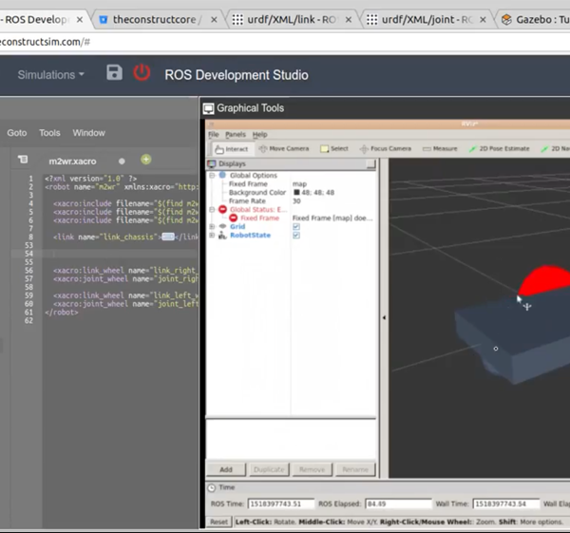Screen dimensions: 570x533
Task: Pick the Measure tool
Action: point(439,149)
